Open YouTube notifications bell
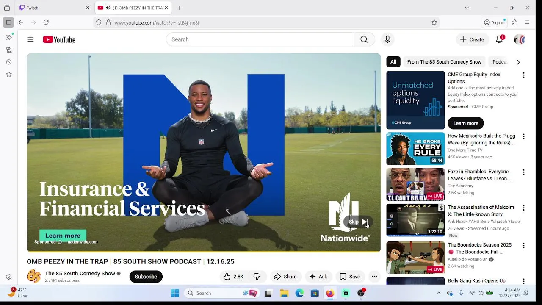 tap(500, 39)
